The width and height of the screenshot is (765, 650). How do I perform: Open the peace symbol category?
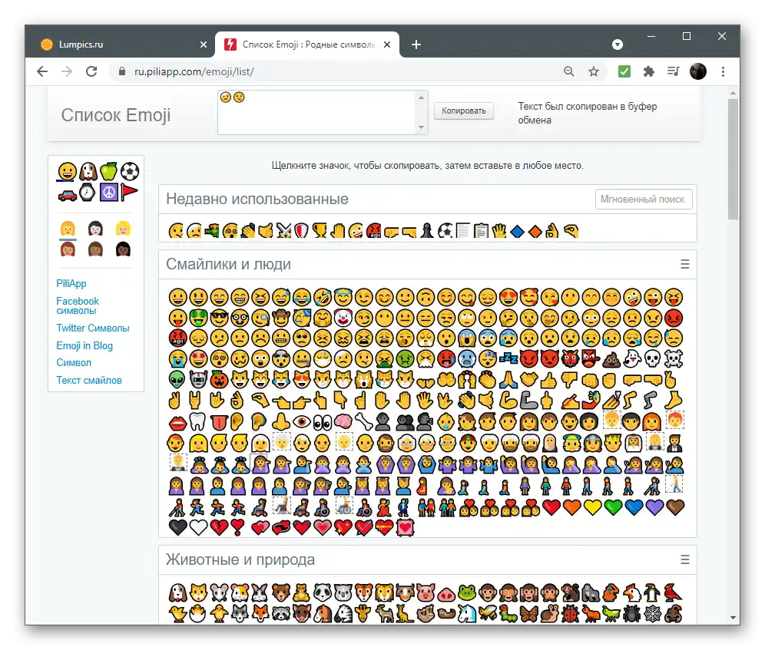pos(109,192)
